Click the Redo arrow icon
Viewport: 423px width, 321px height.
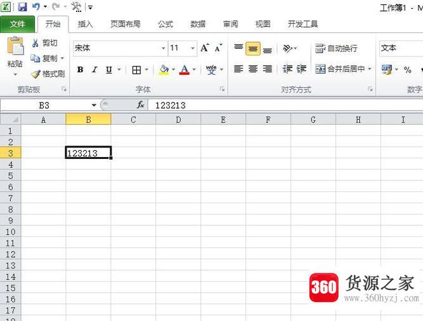pos(56,6)
